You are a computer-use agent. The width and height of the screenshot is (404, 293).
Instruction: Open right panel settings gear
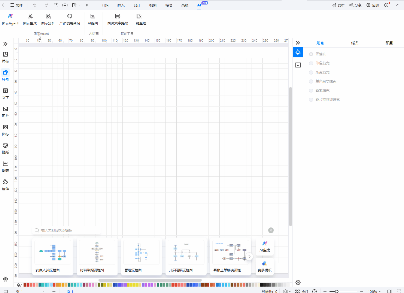tap(298, 283)
